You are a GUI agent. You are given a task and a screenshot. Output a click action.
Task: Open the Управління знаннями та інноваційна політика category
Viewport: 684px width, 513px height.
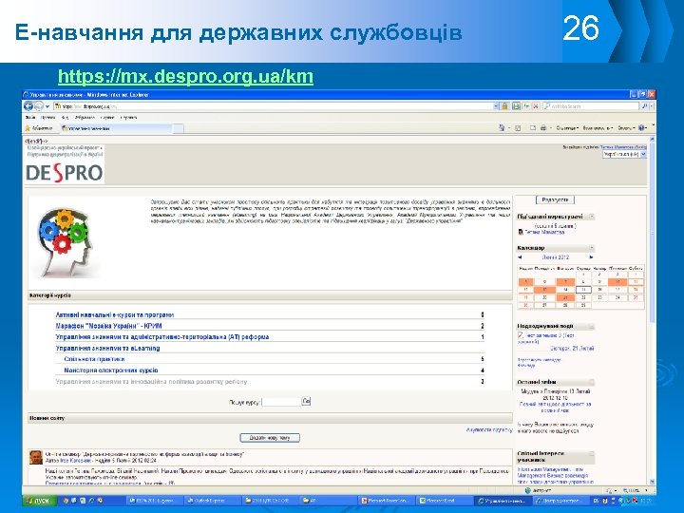coord(151,382)
